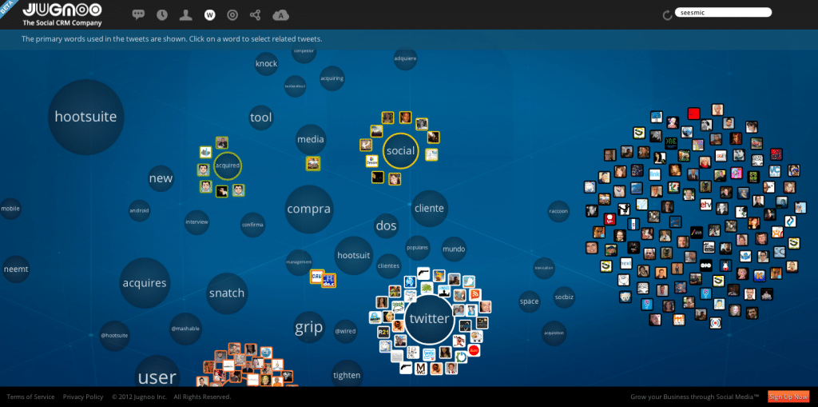Viewport: 818px width, 407px height.
Task: Click the red avatar tile in right cluster
Action: coord(693,114)
